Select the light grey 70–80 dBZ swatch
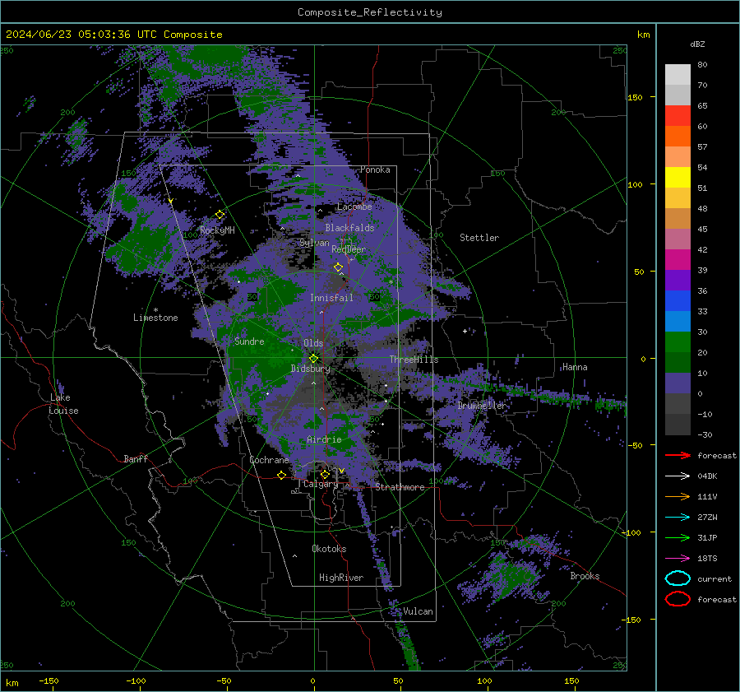The height and width of the screenshot is (692, 740). click(678, 75)
